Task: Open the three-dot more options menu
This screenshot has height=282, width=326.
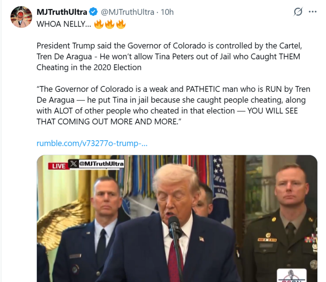Action: coord(312,12)
